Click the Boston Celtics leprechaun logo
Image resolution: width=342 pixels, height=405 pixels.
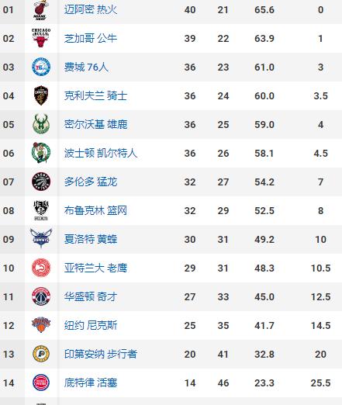point(41,153)
